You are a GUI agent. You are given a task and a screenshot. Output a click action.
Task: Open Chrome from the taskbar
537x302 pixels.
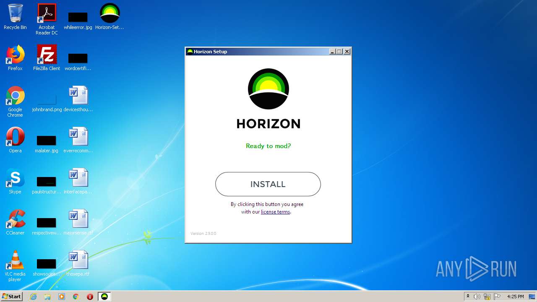point(76,297)
